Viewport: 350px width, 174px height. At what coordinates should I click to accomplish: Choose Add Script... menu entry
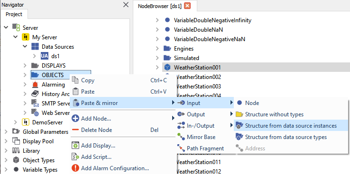123,157
